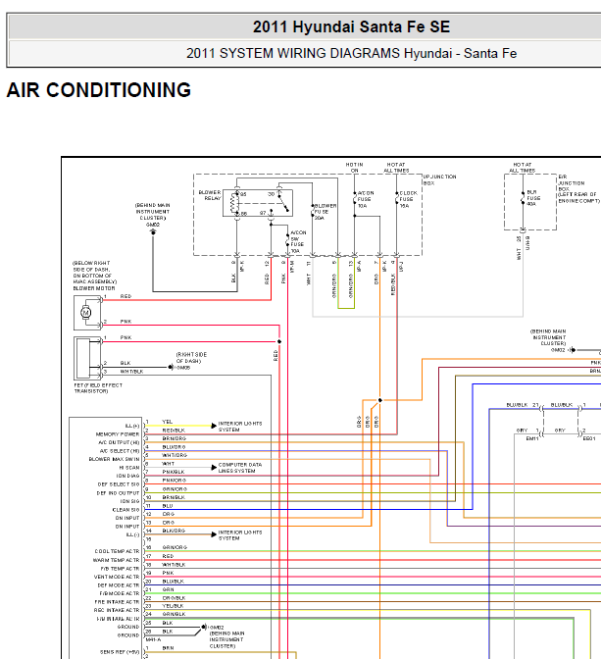
Task: Click the "FRE INTAKE ACTR" pin label
Action: point(117,602)
